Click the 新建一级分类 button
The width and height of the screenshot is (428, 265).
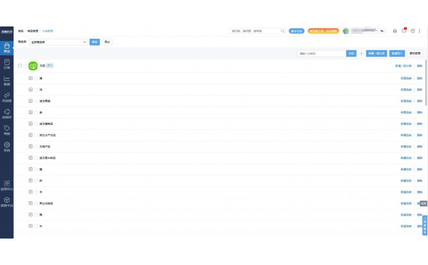click(376, 53)
